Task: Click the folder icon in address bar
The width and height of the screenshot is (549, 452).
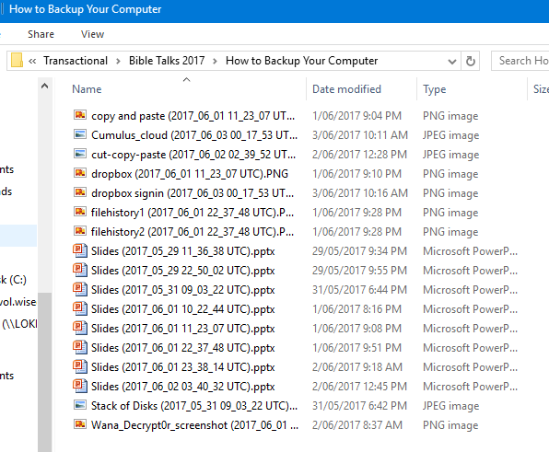Action: pyautogui.click(x=17, y=60)
